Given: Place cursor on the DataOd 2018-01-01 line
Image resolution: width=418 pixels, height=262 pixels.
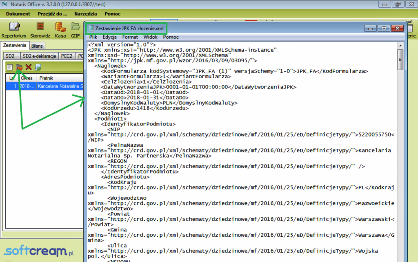Looking at the screenshot, I should pyautogui.click(x=145, y=92).
